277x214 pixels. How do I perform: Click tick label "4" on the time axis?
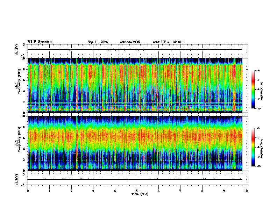coord(115,191)
